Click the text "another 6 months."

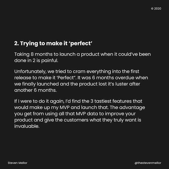pos(35,90)
